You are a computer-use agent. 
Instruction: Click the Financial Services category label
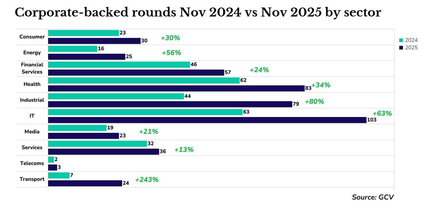pos(32,68)
